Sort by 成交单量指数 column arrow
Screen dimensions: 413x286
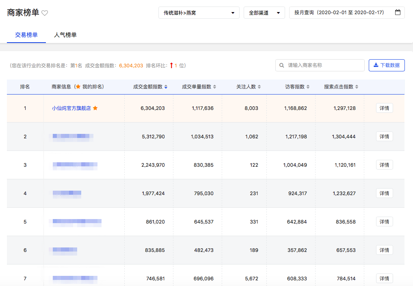pos(214,87)
